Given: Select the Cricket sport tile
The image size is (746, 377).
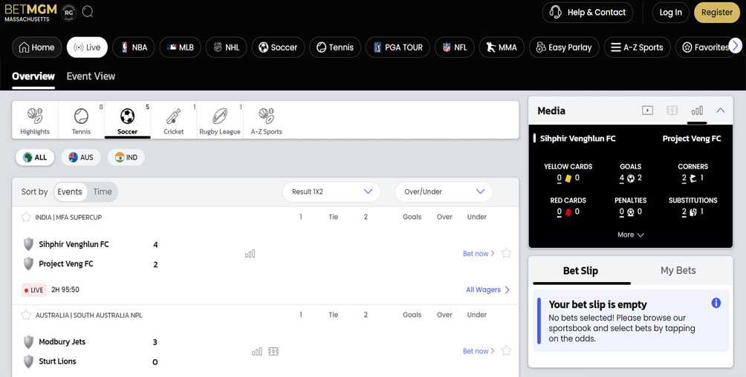Looking at the screenshot, I should click(174, 120).
